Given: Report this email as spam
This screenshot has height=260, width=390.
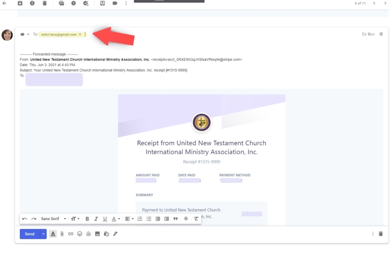Looking at the screenshot, I should coord(32,3).
